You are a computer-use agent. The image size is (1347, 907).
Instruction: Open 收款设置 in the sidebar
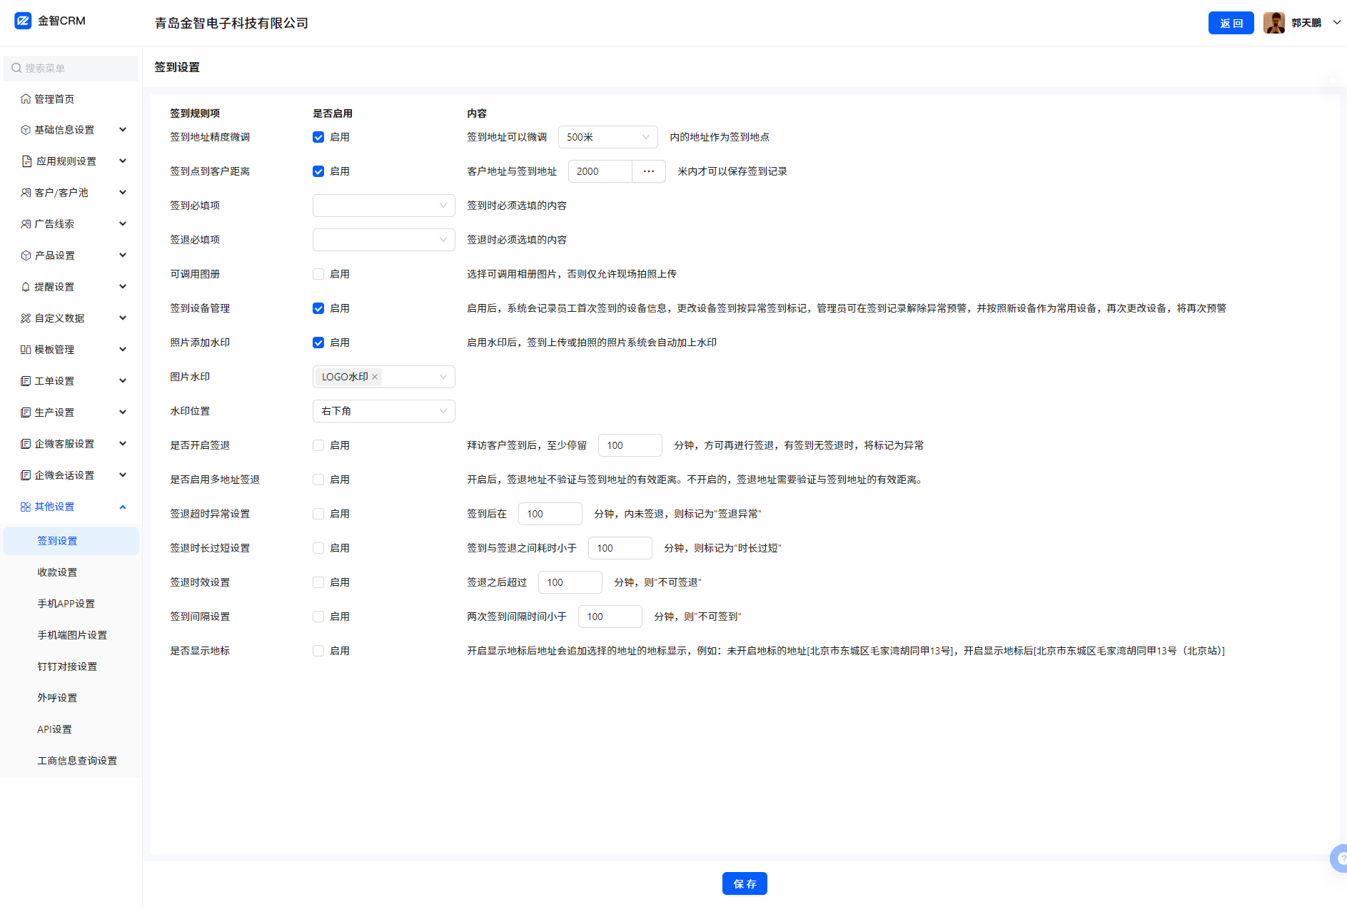pos(57,572)
